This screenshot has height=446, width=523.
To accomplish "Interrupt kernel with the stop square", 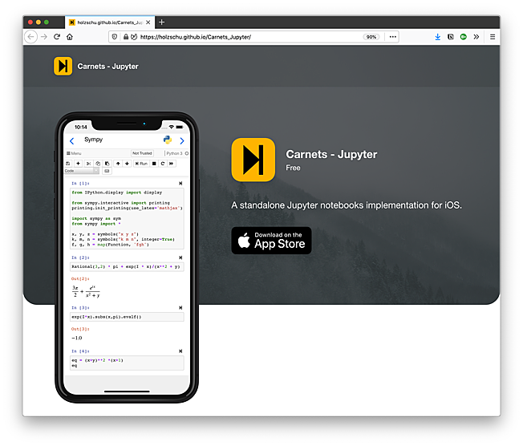I will (x=154, y=164).
